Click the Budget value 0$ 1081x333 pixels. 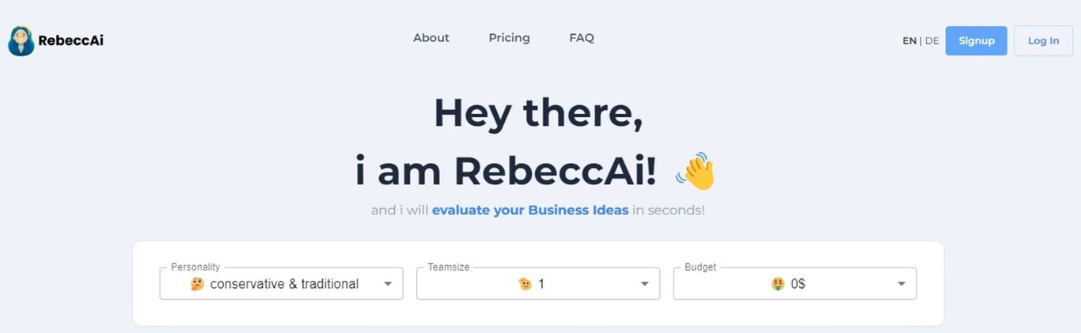click(798, 284)
